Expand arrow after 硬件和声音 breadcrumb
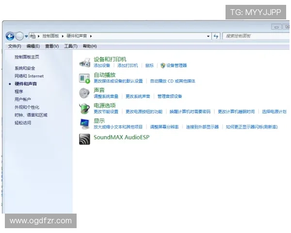The height and width of the screenshot is (233, 291). 91,36
